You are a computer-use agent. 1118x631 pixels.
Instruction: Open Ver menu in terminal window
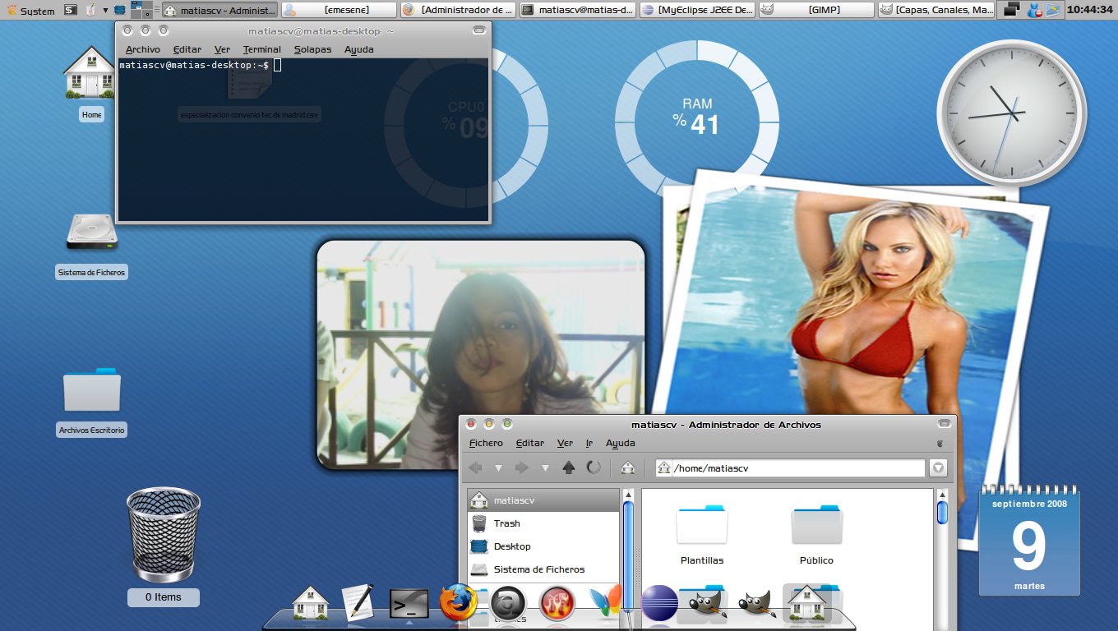pyautogui.click(x=222, y=49)
